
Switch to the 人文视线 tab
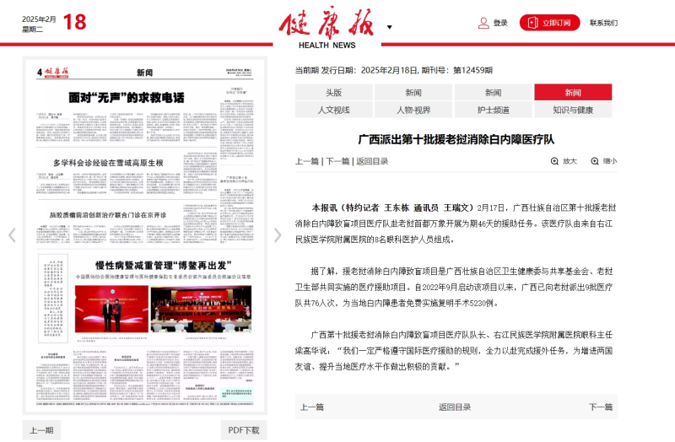point(333,110)
